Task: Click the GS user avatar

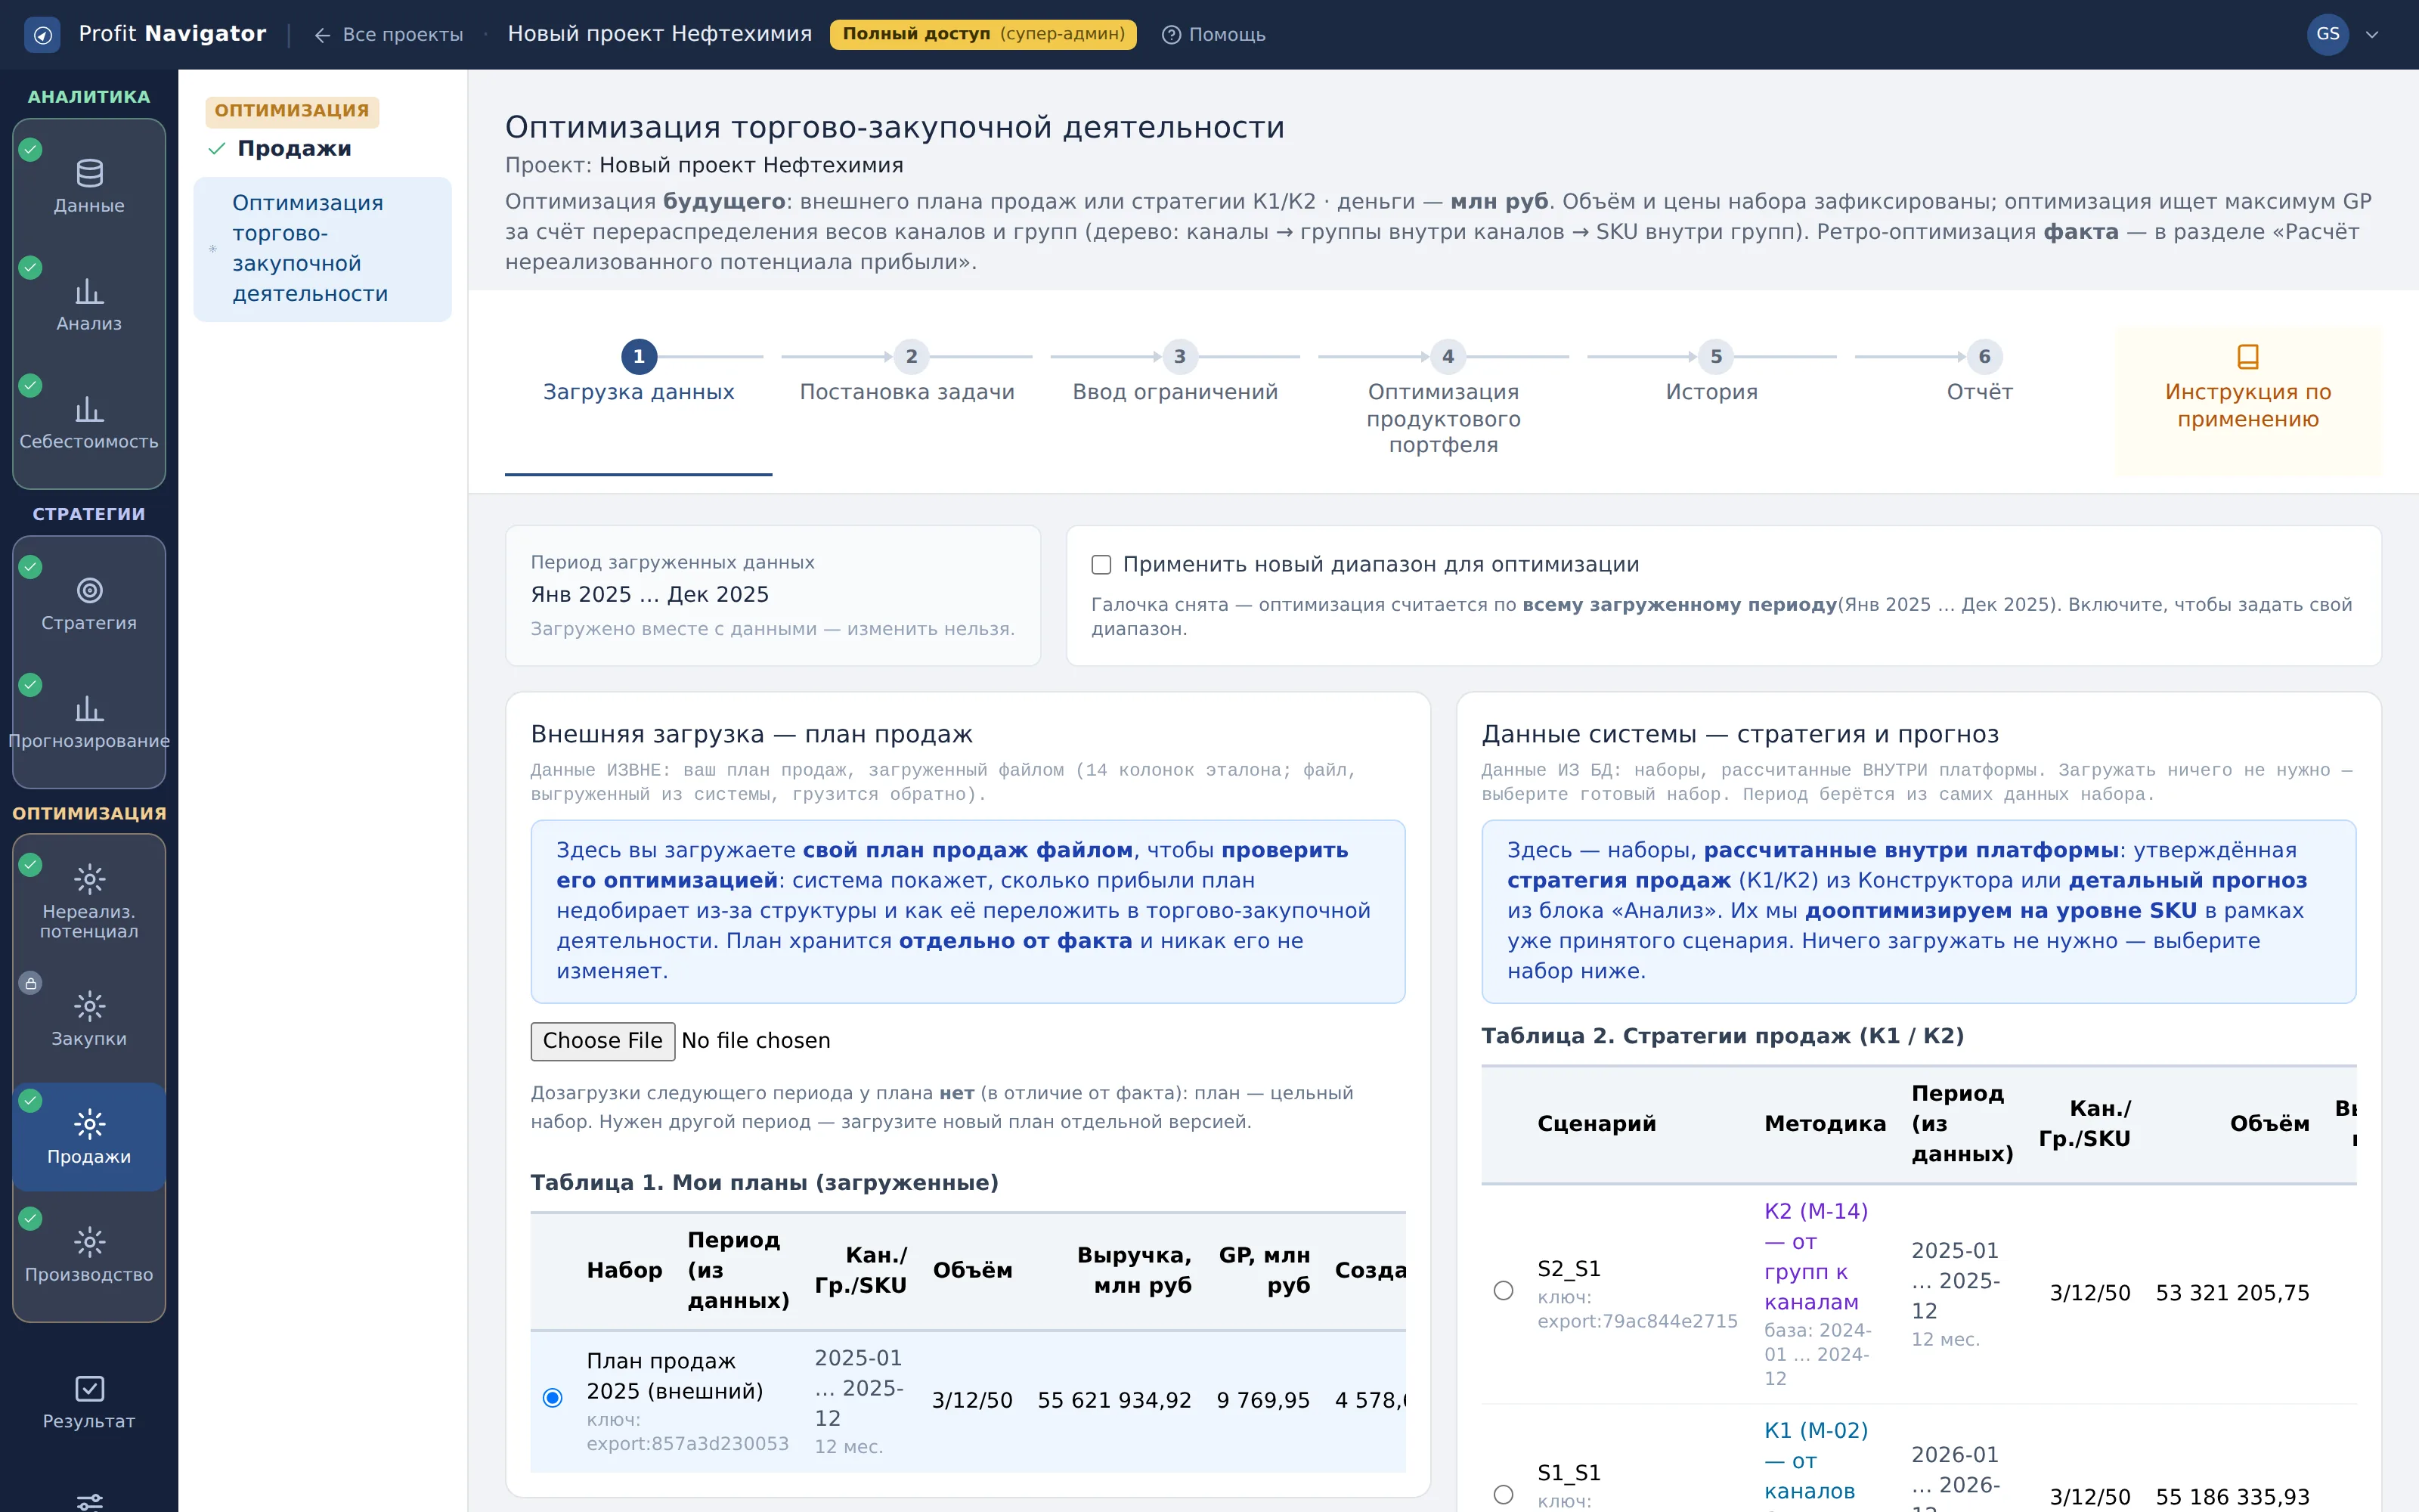Action: pyautogui.click(x=2327, y=35)
